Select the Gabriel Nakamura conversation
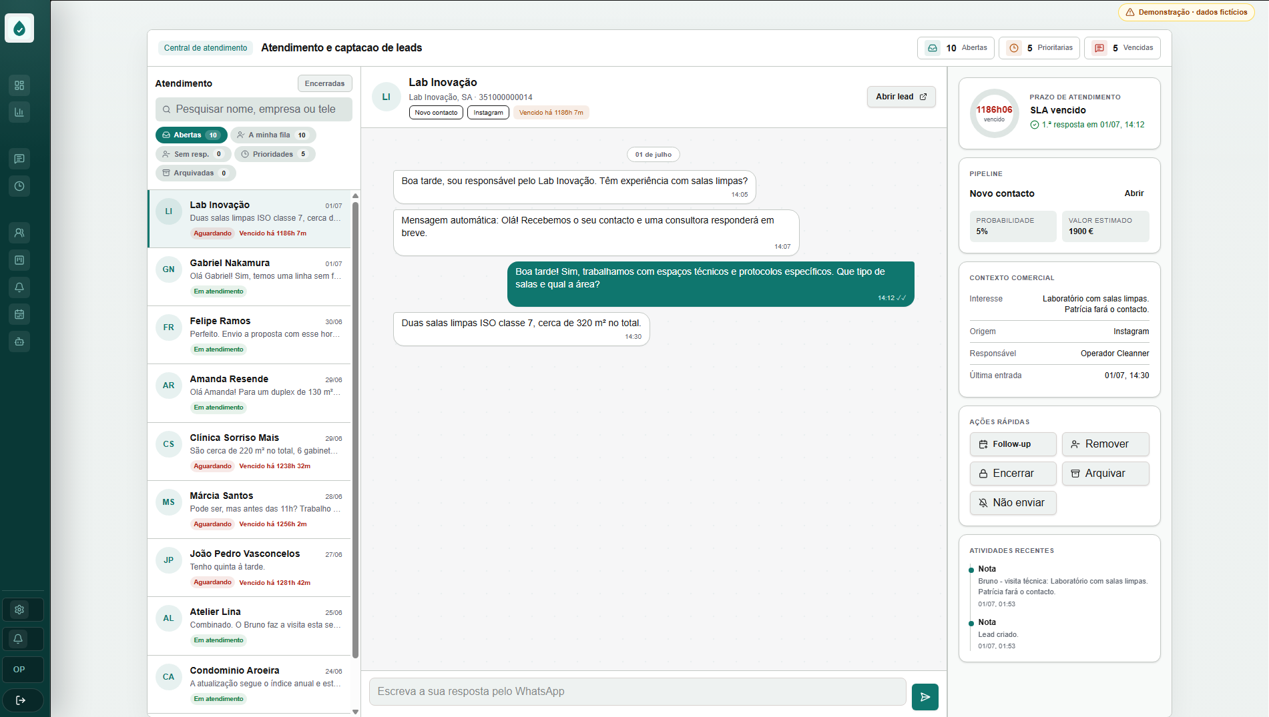The image size is (1269, 717). (x=249, y=277)
